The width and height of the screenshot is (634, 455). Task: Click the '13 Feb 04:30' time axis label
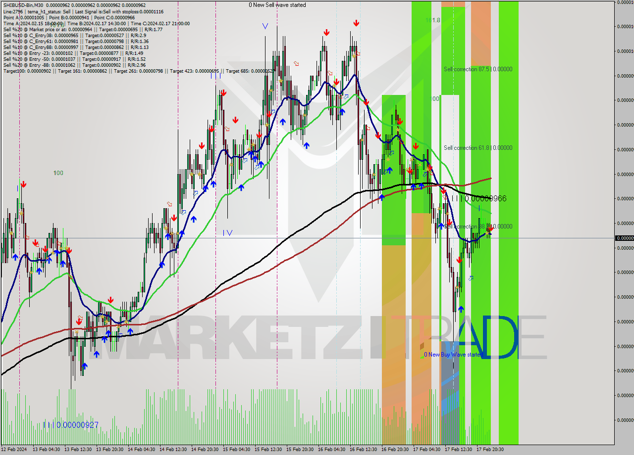pos(47,450)
